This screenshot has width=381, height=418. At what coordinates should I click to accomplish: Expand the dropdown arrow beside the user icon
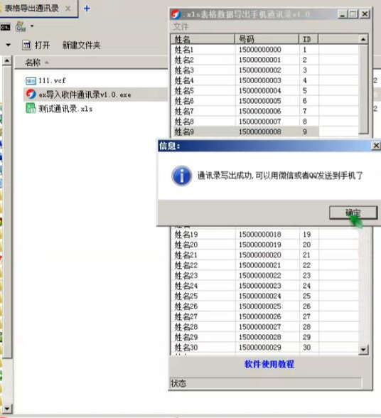point(32,26)
